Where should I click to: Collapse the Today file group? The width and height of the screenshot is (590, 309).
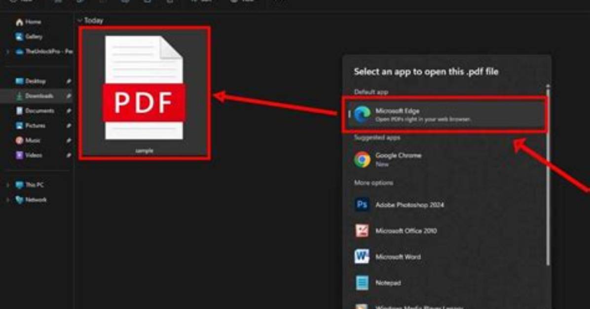(x=80, y=21)
